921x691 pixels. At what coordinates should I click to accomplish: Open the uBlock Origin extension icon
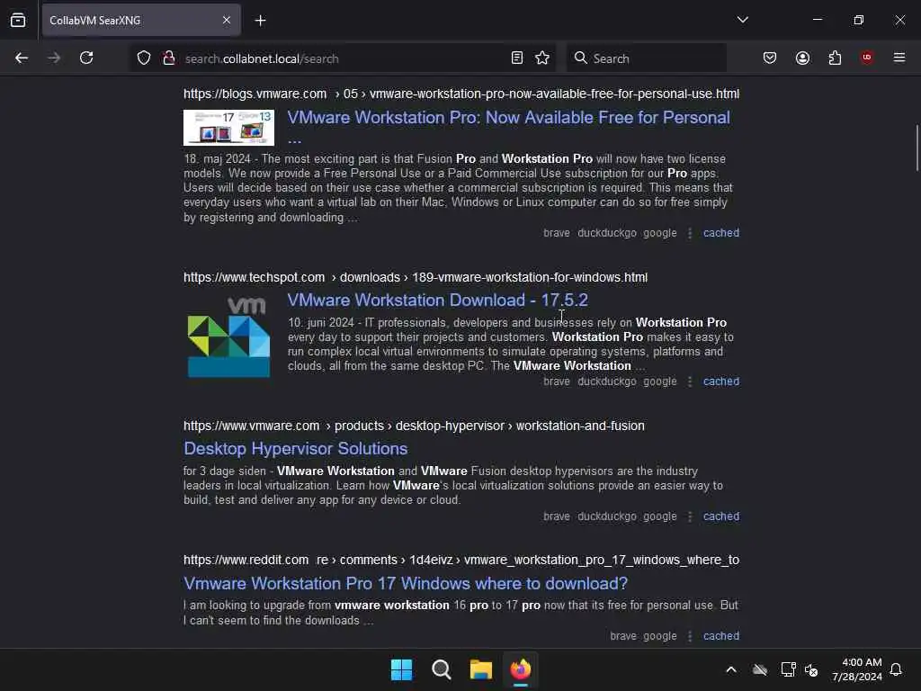(x=866, y=58)
